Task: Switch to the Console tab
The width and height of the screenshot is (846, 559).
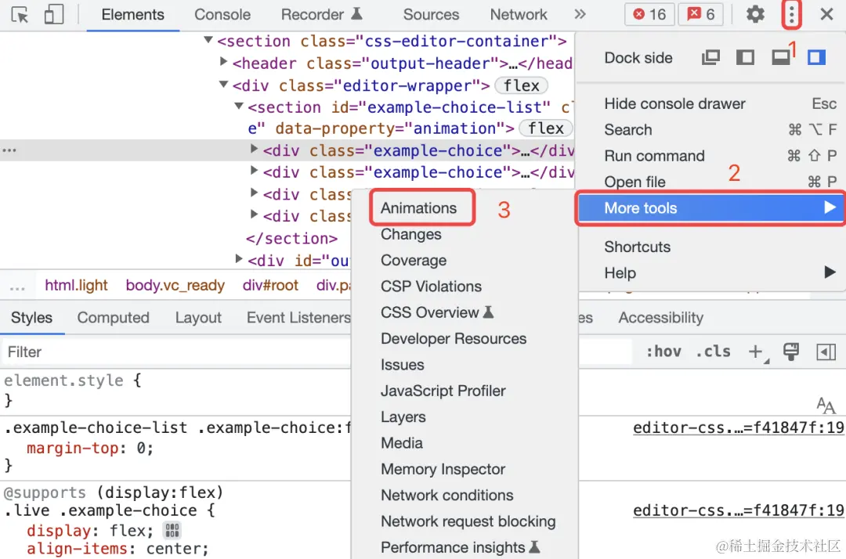Action: coord(222,15)
